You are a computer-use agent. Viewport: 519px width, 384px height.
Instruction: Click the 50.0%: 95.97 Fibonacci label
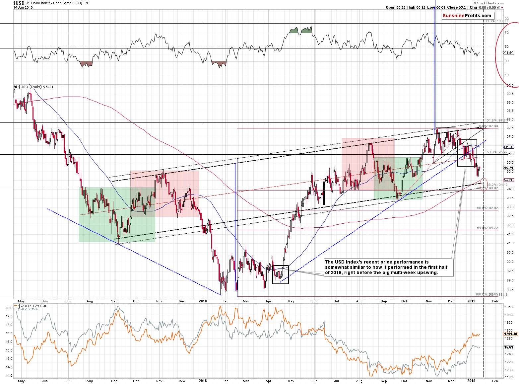[497, 152]
